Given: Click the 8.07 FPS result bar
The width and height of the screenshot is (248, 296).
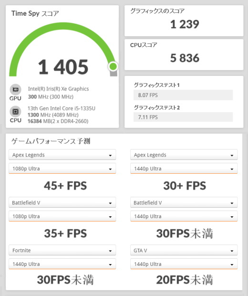Looking at the screenshot, I should pyautogui.click(x=183, y=95).
